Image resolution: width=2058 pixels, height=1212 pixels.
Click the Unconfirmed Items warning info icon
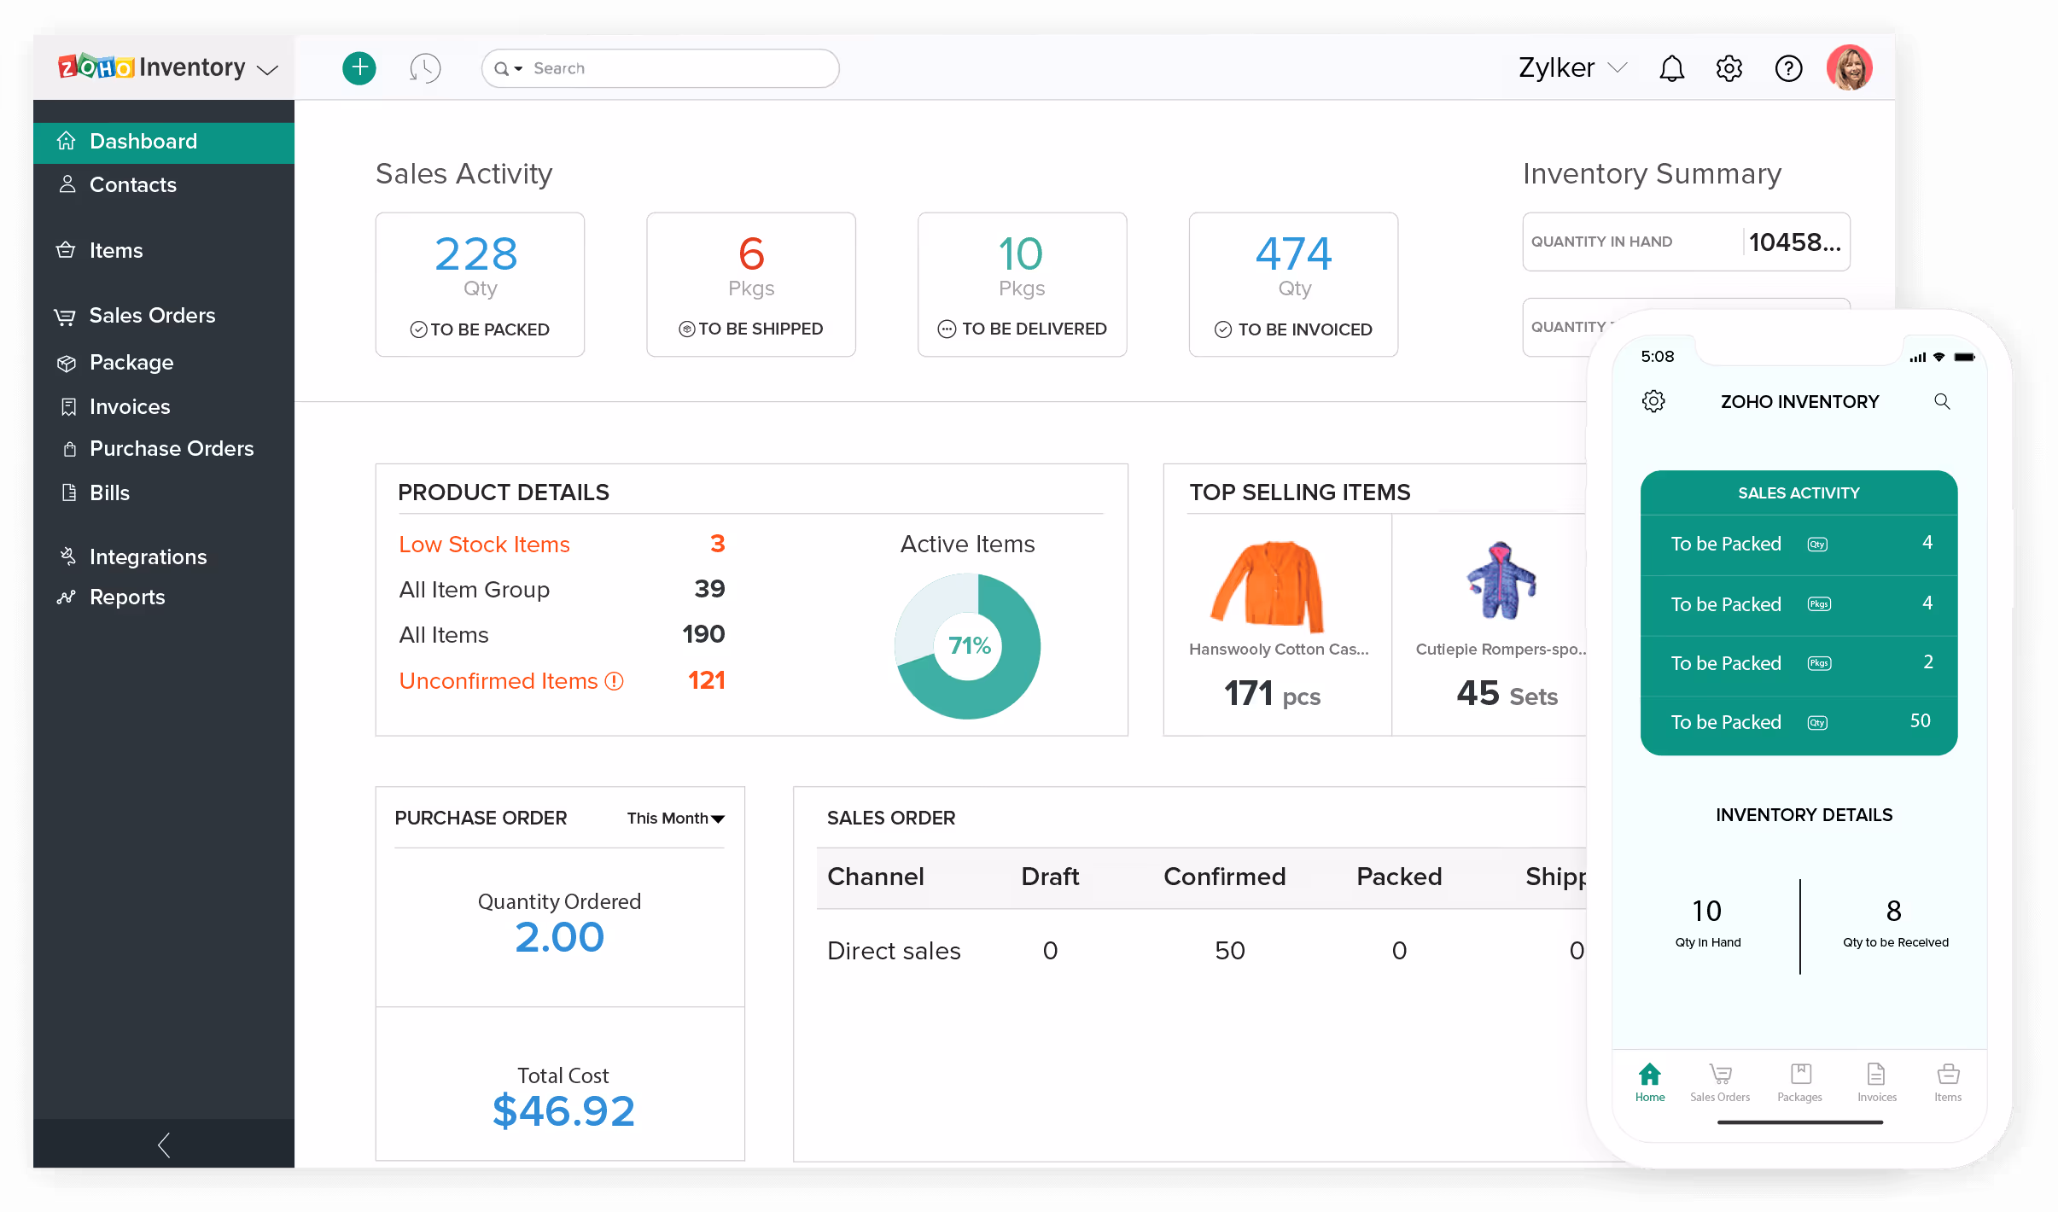point(615,681)
